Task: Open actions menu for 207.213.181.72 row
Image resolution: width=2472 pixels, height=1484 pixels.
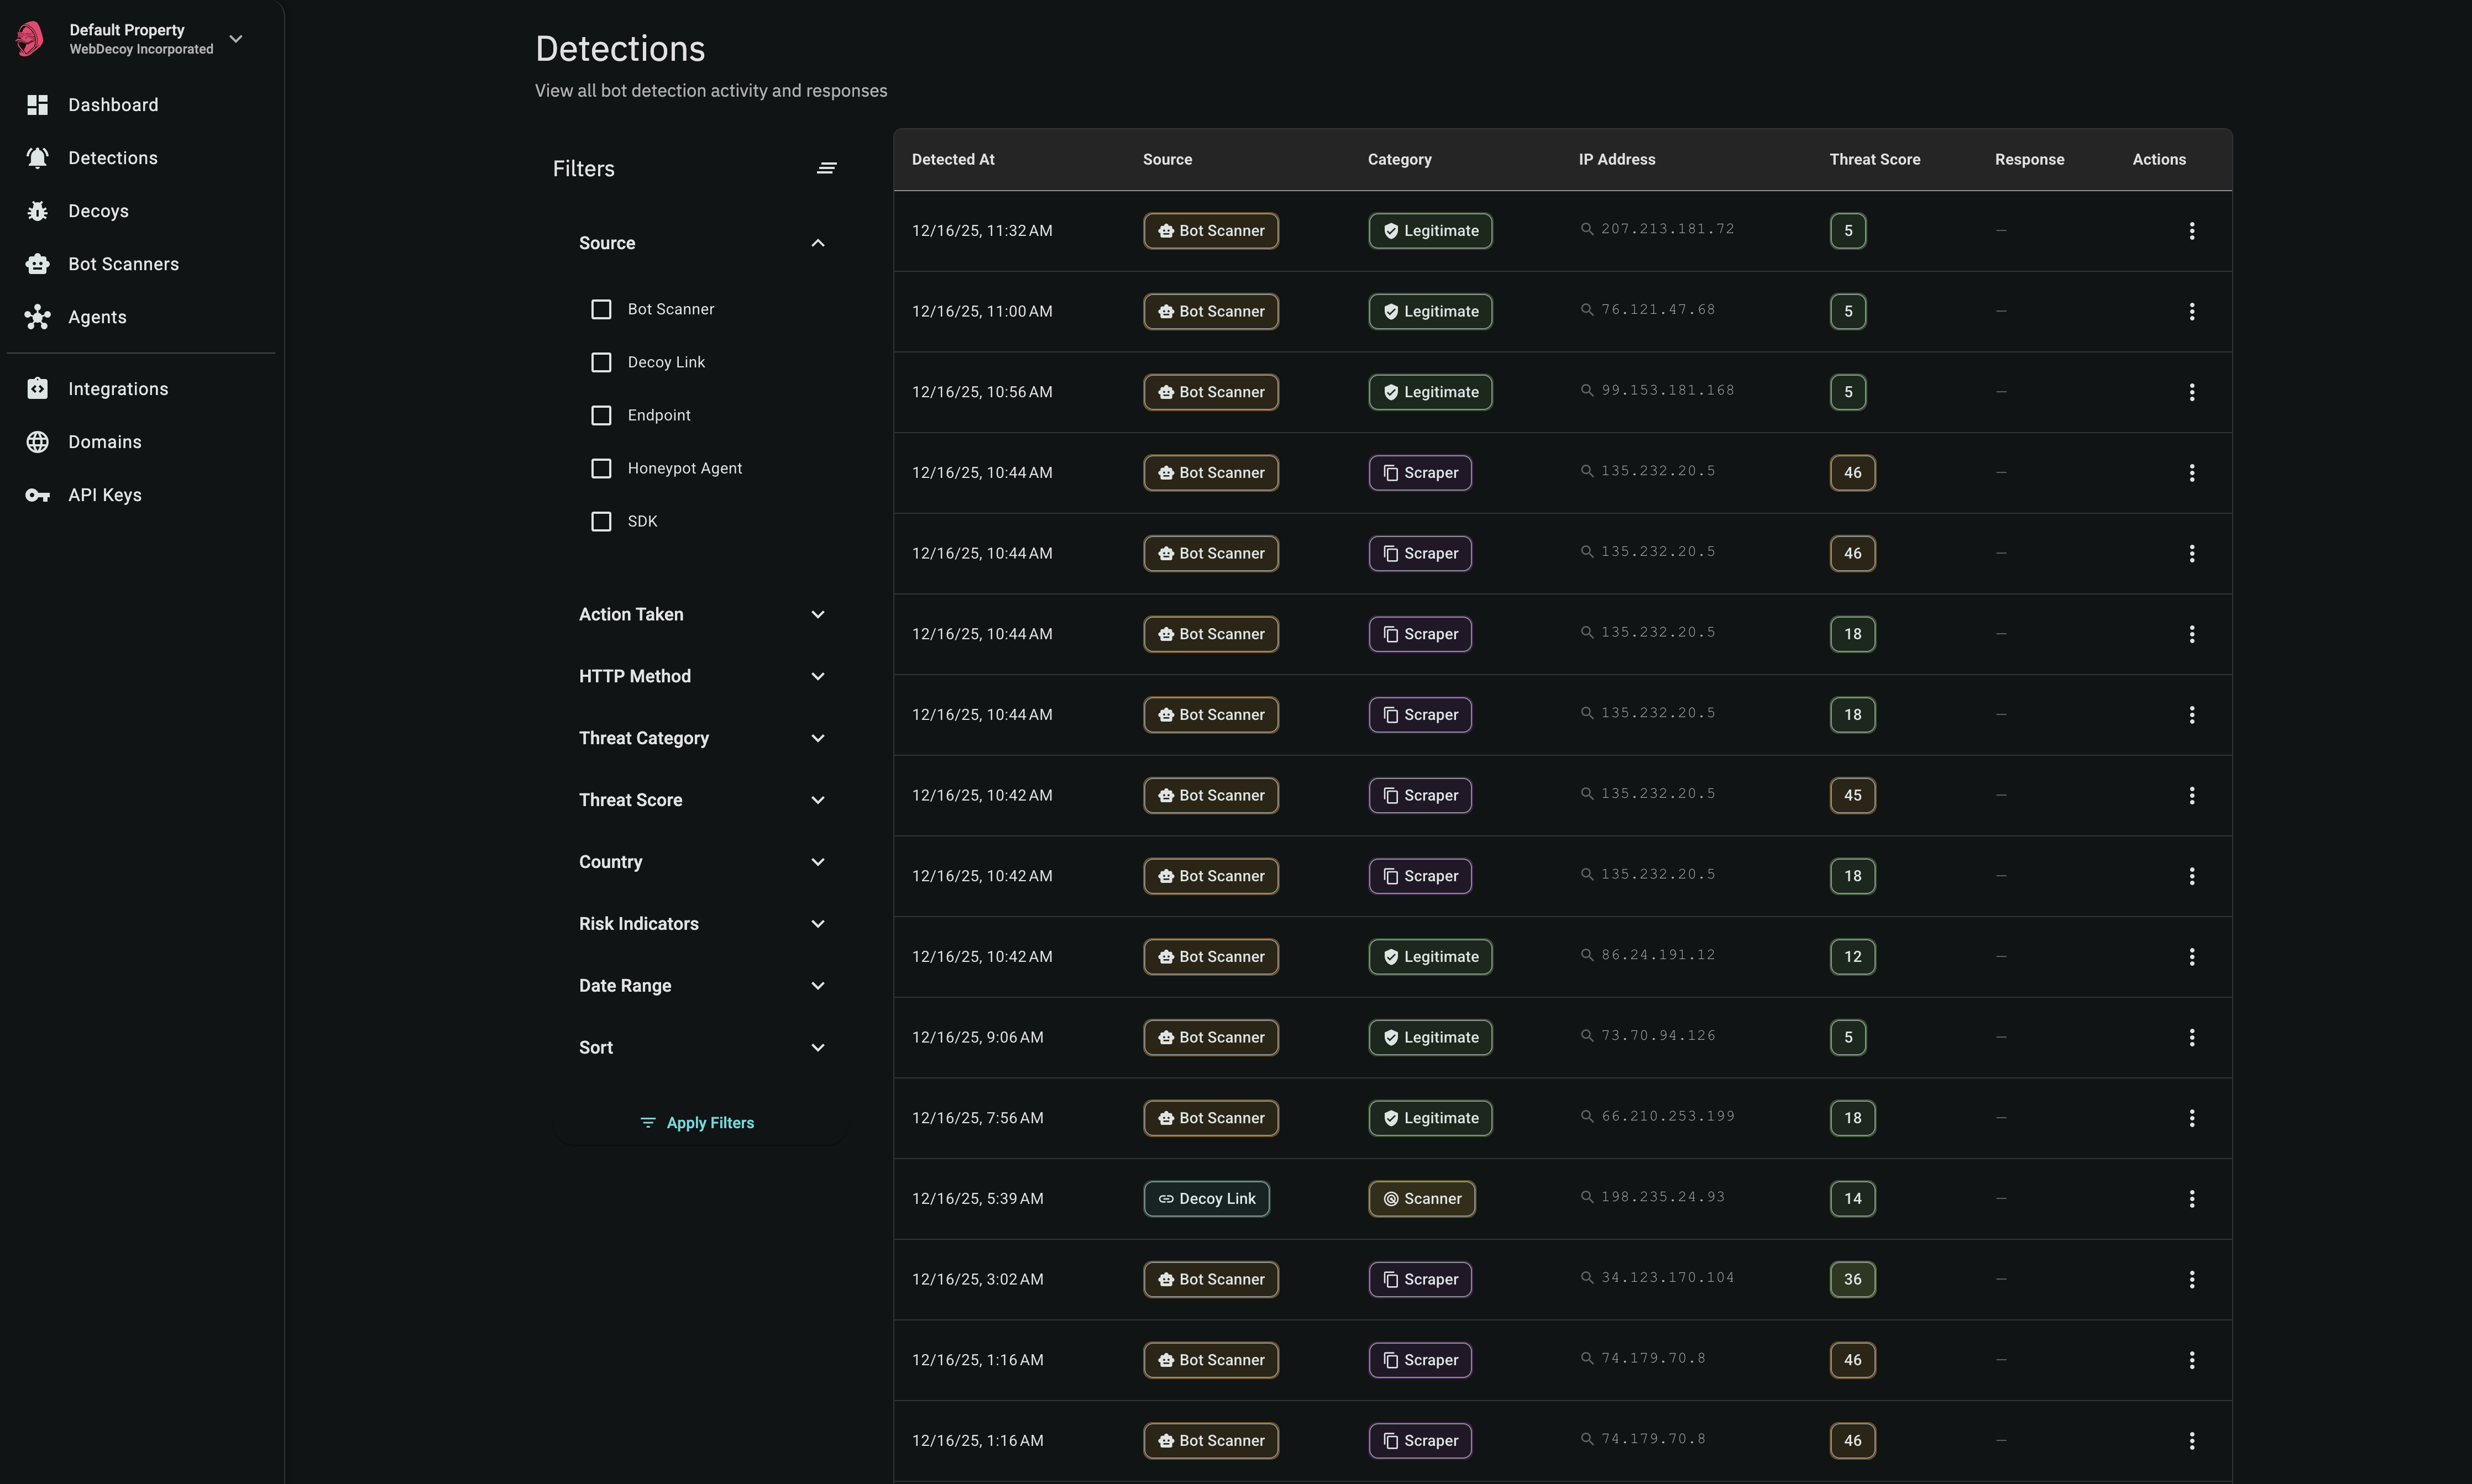Action: pos(2191,231)
